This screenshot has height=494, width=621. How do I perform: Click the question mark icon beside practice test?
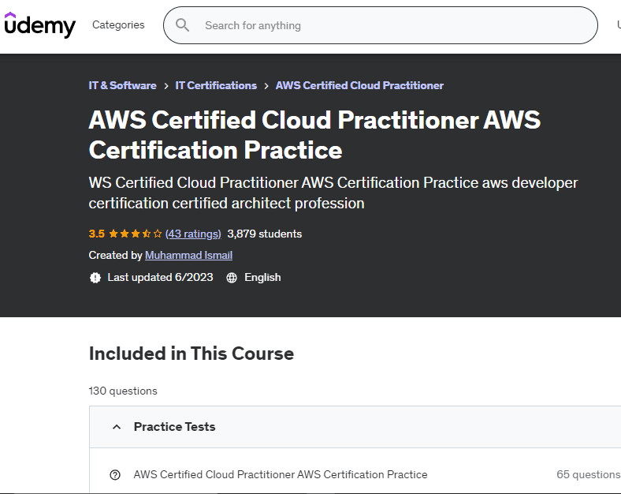point(115,475)
